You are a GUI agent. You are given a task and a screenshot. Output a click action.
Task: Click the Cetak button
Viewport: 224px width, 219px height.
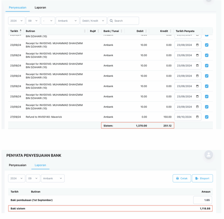[182, 178]
